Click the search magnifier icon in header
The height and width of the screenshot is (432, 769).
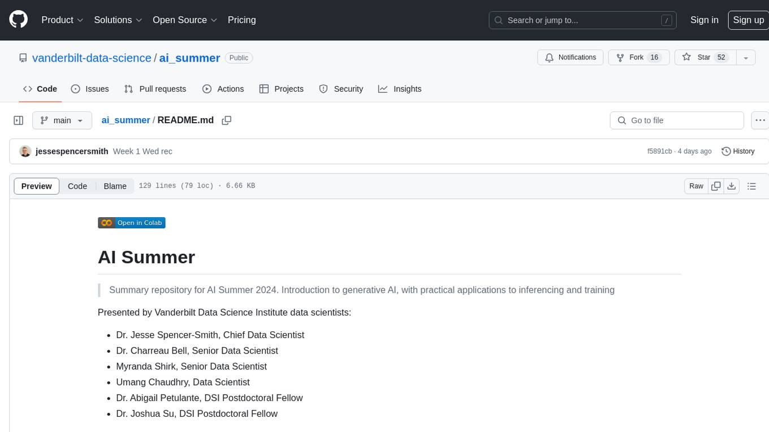pos(499,20)
